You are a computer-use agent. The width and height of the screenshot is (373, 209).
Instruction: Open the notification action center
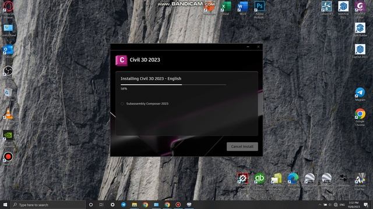pos(366,205)
